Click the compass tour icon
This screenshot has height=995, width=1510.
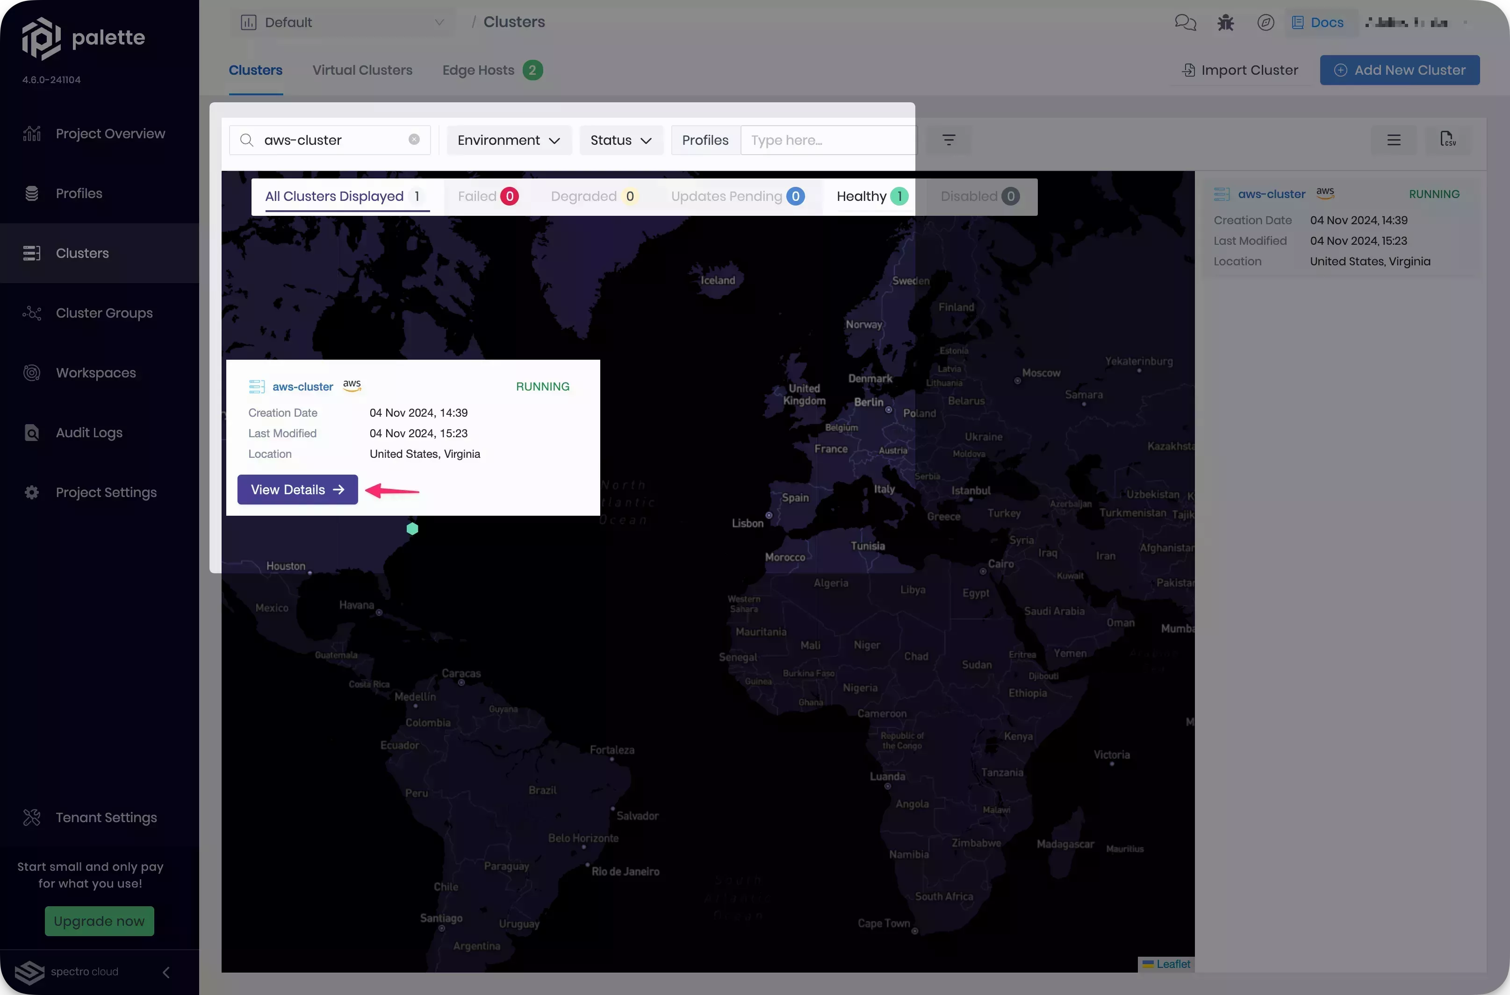click(x=1266, y=23)
